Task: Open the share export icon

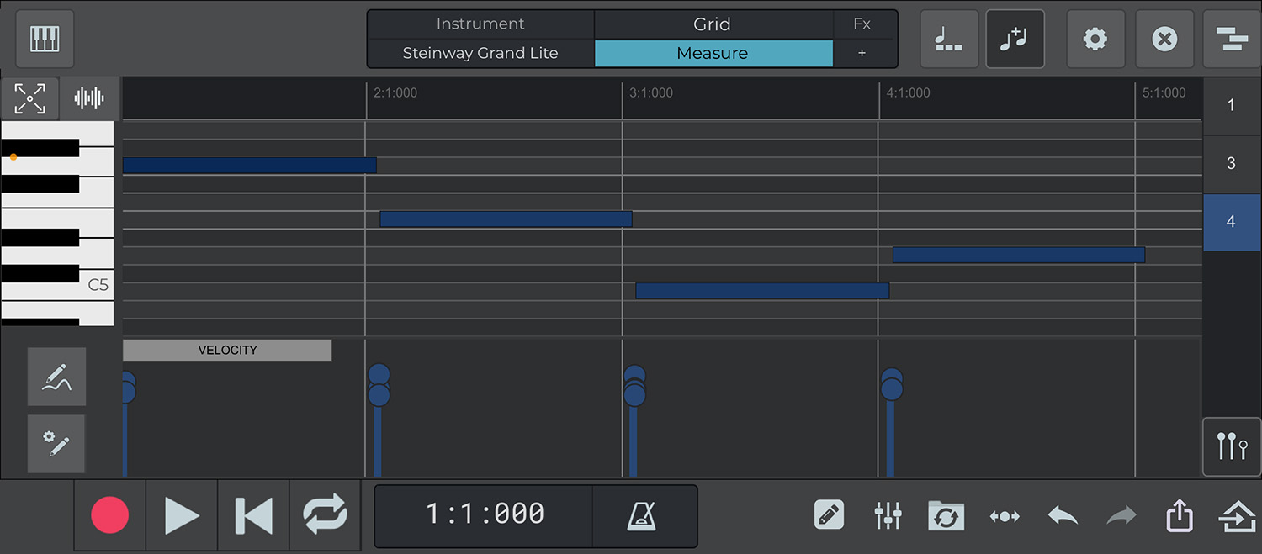Action: point(1180,515)
